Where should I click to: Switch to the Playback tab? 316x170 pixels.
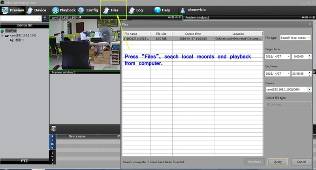coord(64,10)
